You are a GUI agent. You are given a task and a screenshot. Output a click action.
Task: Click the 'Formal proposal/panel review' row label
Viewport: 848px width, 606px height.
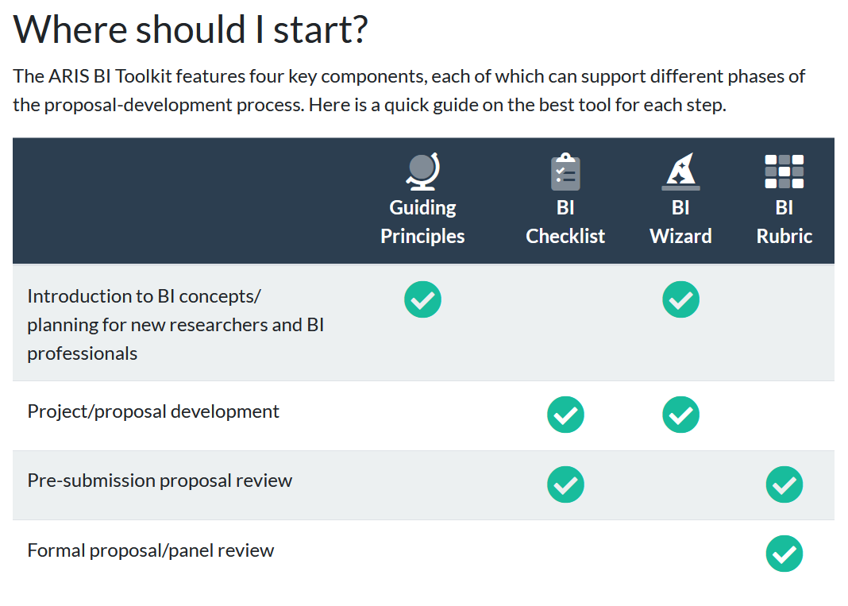[151, 550]
